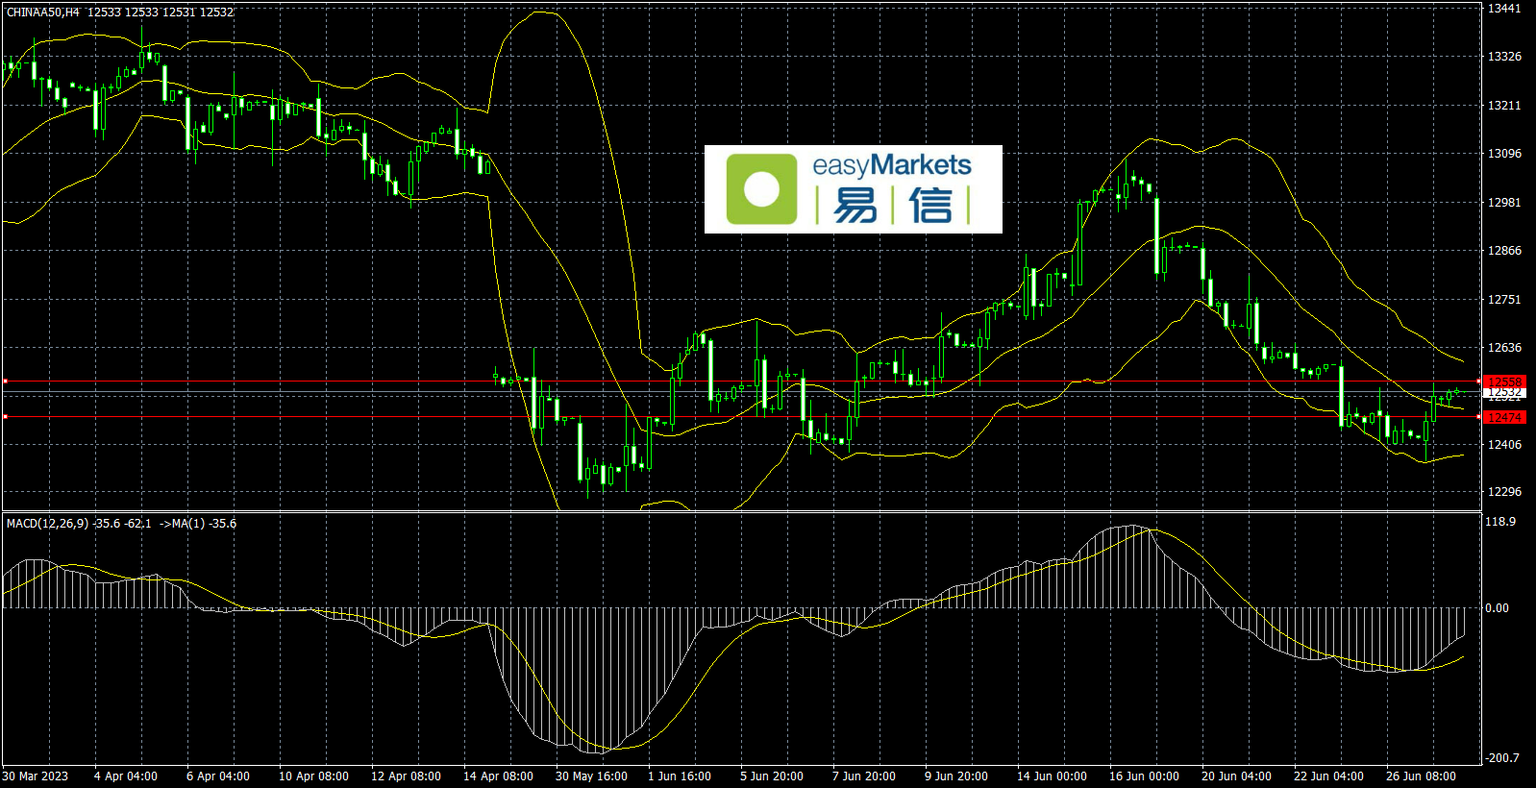Screen dimensions: 1536x788
Task: Click the 9 Jun 20:00 time label
Action: tap(956, 776)
